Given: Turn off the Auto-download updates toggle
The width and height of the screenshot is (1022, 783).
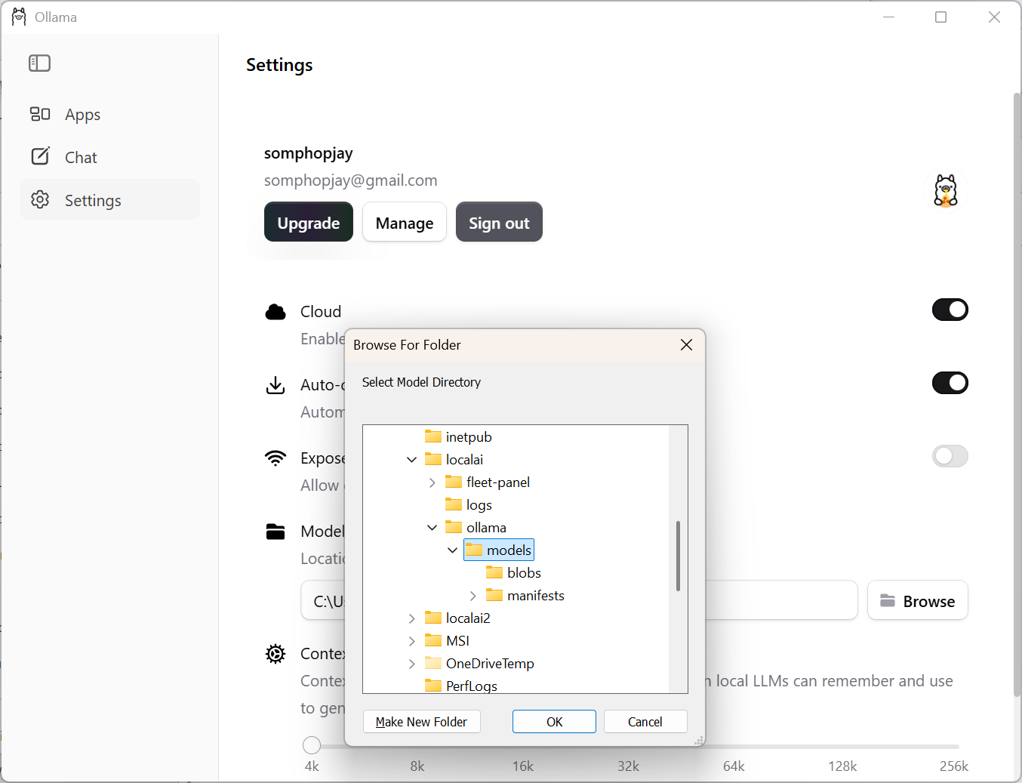Looking at the screenshot, I should pos(950,383).
